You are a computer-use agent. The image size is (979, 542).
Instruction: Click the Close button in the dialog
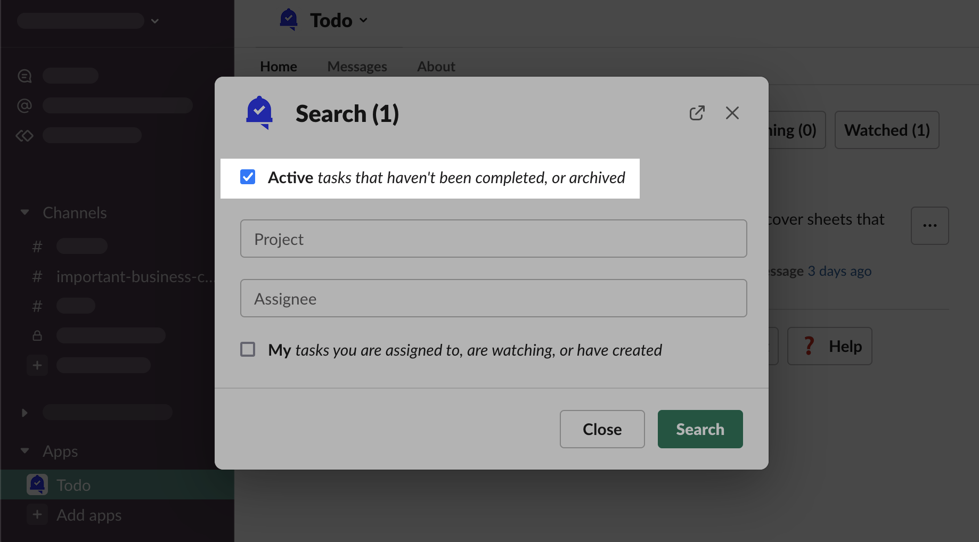[x=602, y=429]
